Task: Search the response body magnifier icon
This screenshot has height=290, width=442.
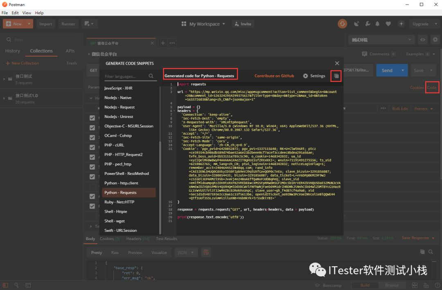Action: (431, 251)
